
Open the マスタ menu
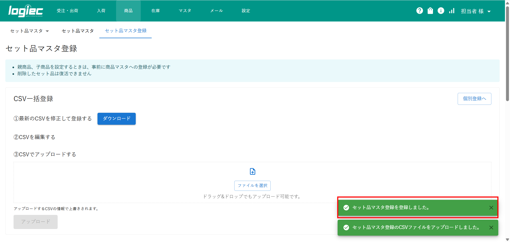click(185, 11)
